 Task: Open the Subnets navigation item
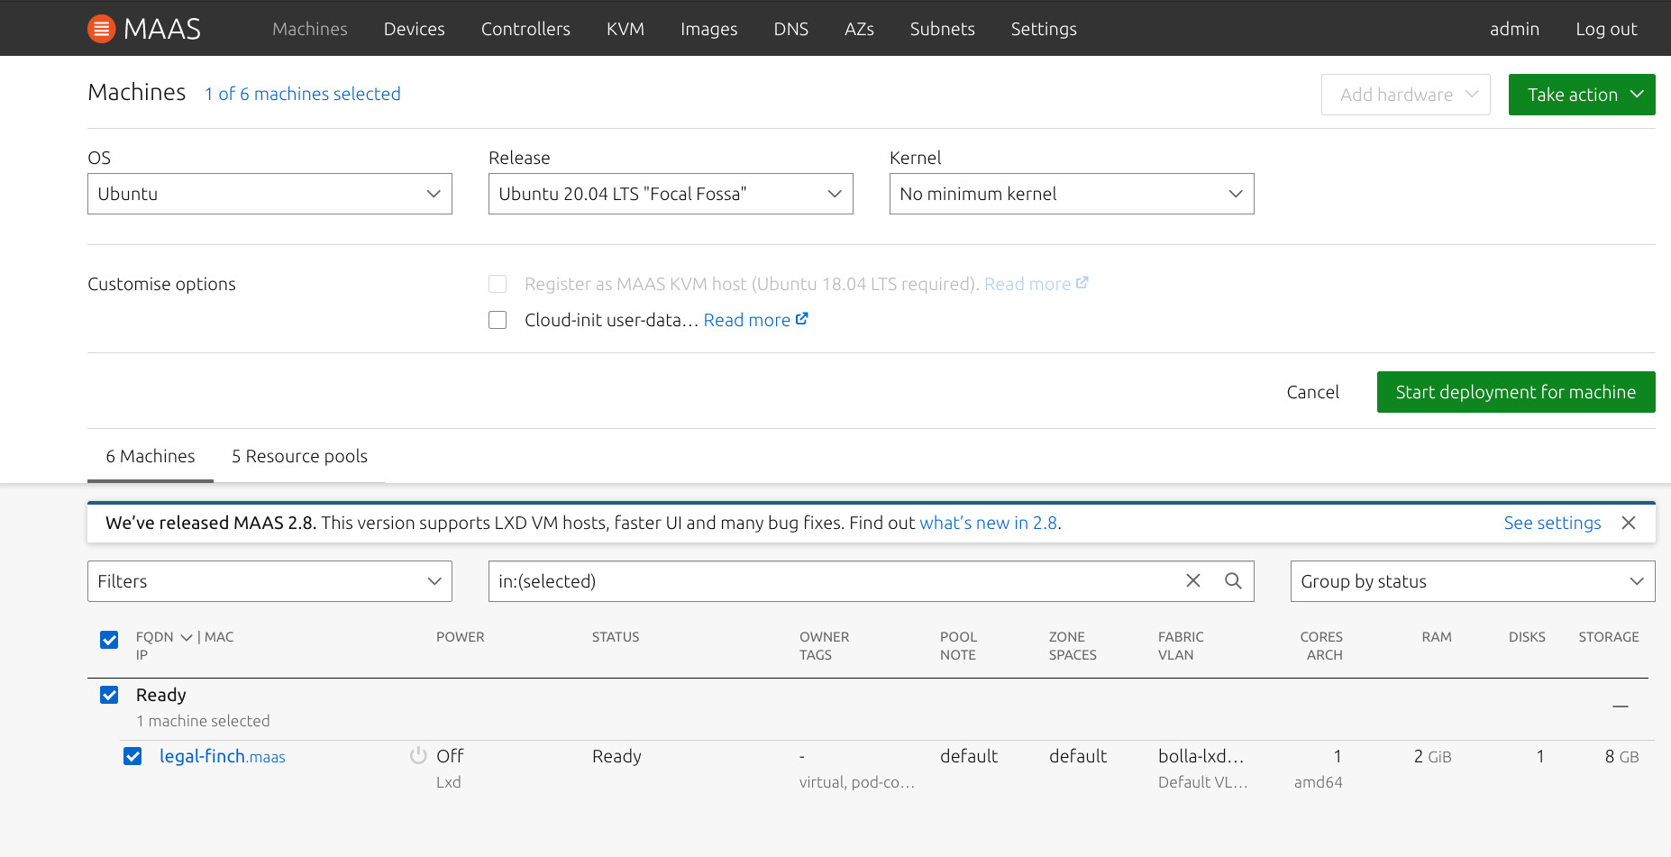click(942, 29)
